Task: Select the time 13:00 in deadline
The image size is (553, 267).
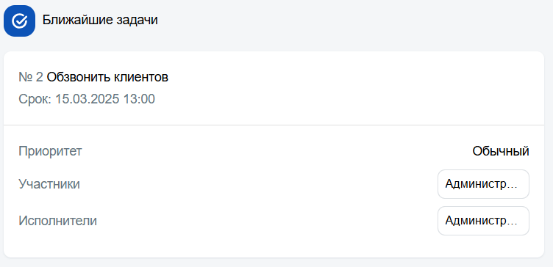Action: pyautogui.click(x=139, y=99)
